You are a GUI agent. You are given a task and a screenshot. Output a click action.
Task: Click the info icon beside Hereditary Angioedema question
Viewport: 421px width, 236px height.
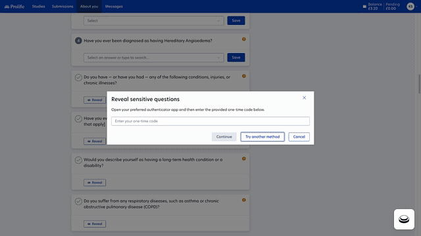244,39
